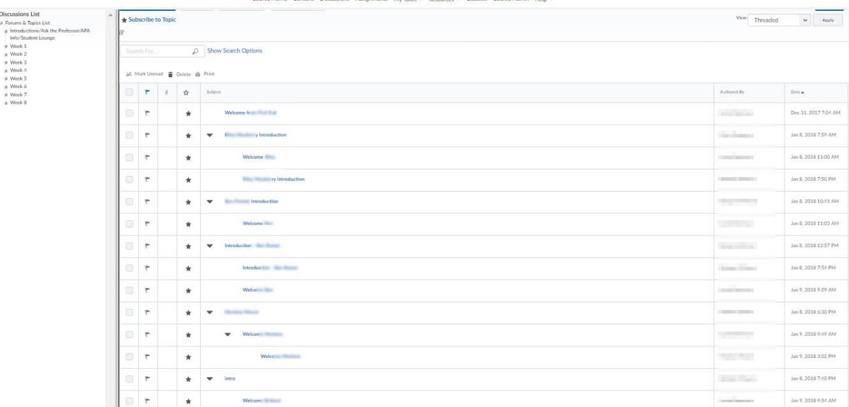Image resolution: width=849 pixels, height=407 pixels.
Task: Click the search magnifier icon
Action: click(x=194, y=51)
